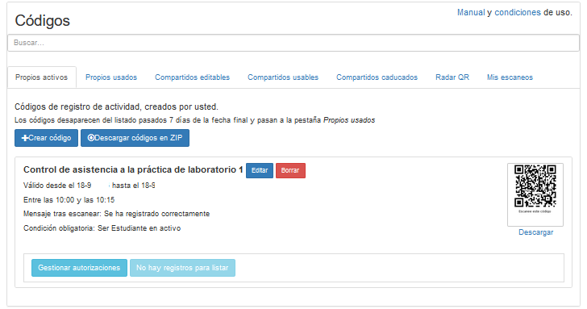Click 'Condición obligatoria: Ser Estudiante en activo'

click(x=102, y=228)
